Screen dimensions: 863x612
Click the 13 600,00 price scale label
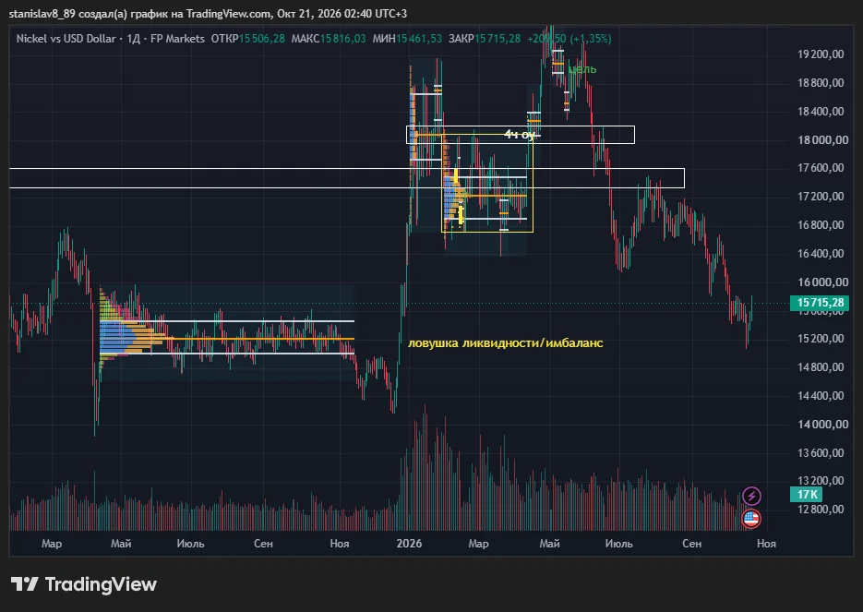pyautogui.click(x=821, y=453)
